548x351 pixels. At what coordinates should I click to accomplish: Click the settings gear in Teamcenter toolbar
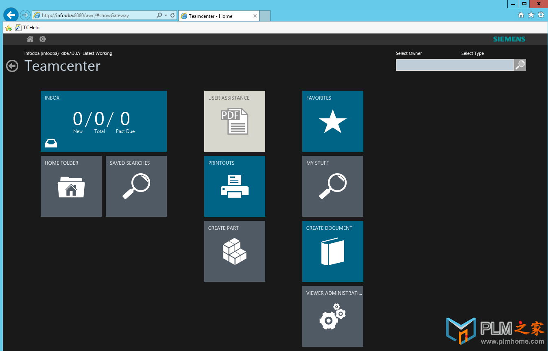click(43, 39)
